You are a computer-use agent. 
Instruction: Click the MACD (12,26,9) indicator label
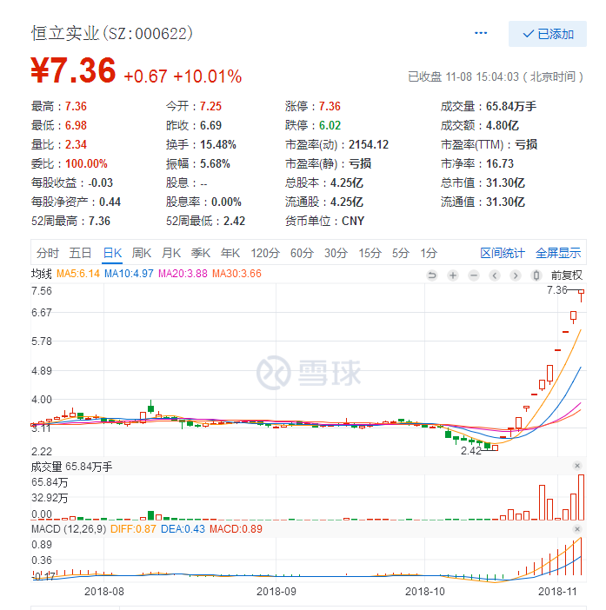pos(69,529)
